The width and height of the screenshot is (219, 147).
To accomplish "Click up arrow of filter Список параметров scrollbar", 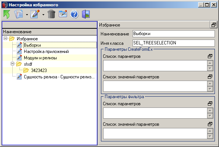I will [210, 110].
